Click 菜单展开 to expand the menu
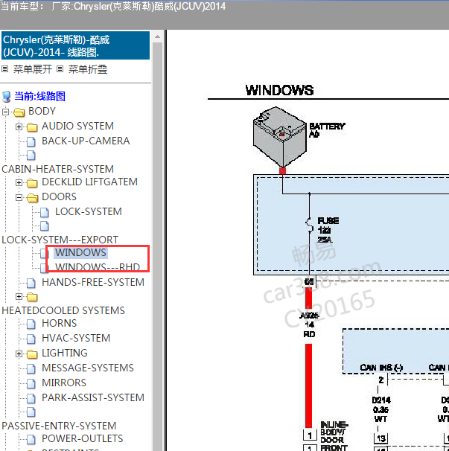Screen dimensions: 449x451 (x=33, y=69)
